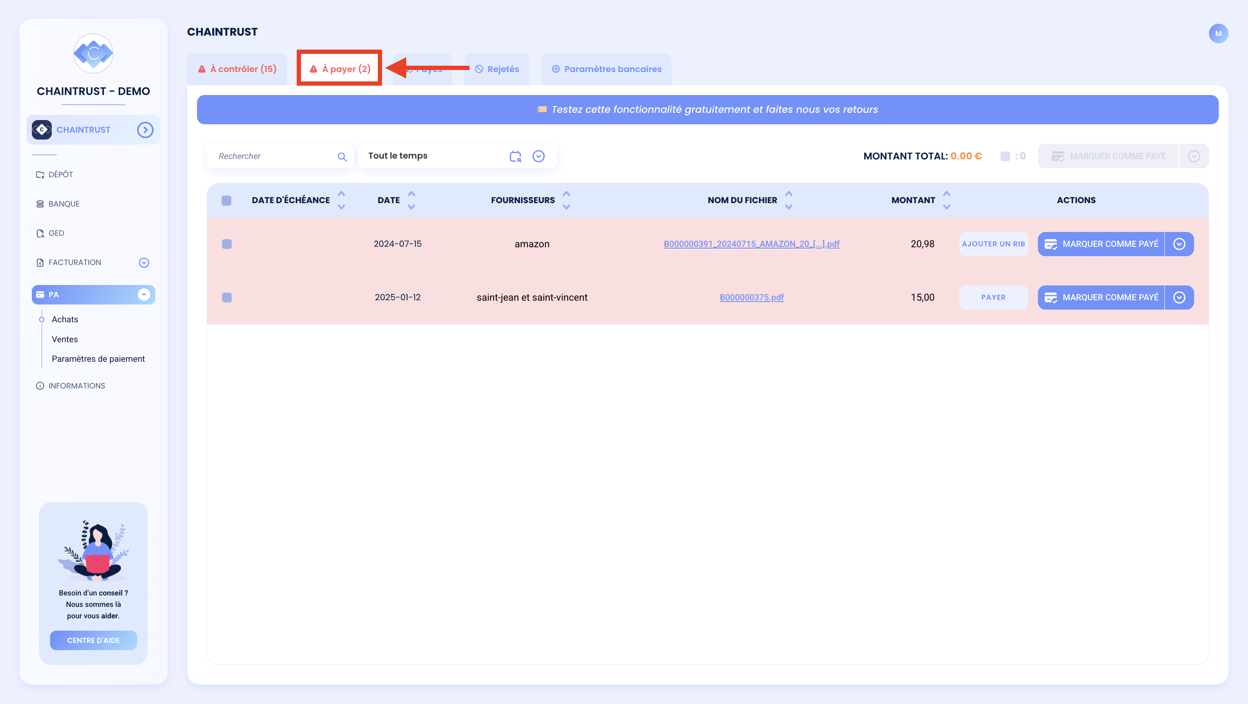
Task: Collapse the PA section chevron
Action: click(x=144, y=294)
